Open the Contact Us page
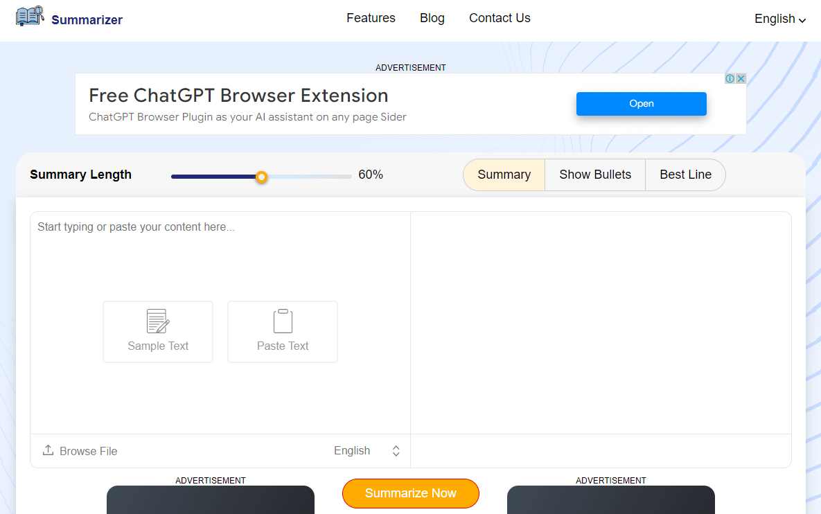Screen dimensions: 821x514 click(x=500, y=18)
